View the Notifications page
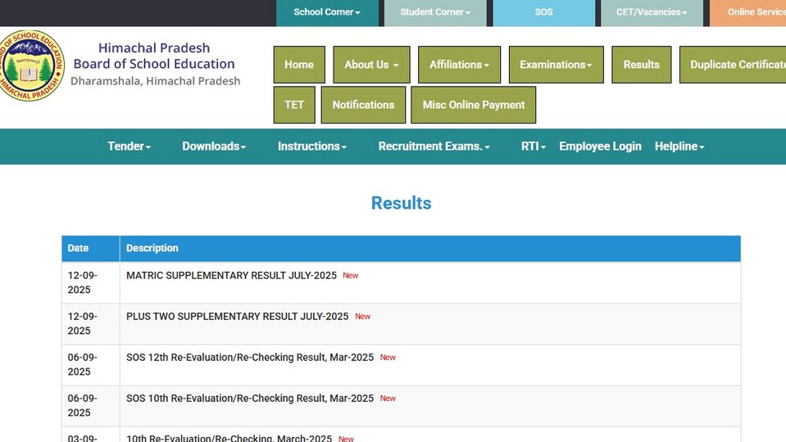786x442 pixels. [x=363, y=105]
